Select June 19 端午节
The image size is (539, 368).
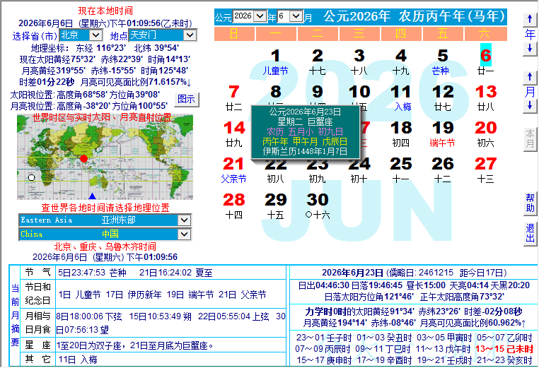[x=442, y=134]
